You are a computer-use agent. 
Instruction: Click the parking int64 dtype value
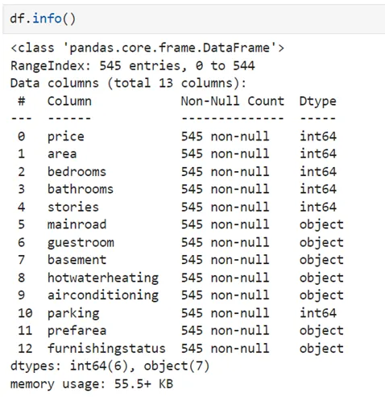318,313
